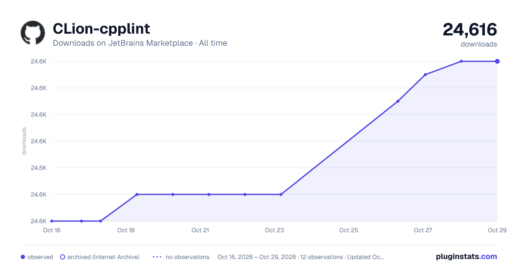Click the 'no observations' legend label
The image size is (518, 272).
[187, 257]
